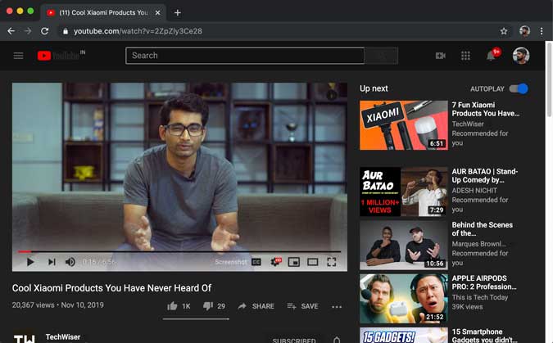Open video quality settings gear
This screenshot has width=553, height=343.
[x=275, y=262]
